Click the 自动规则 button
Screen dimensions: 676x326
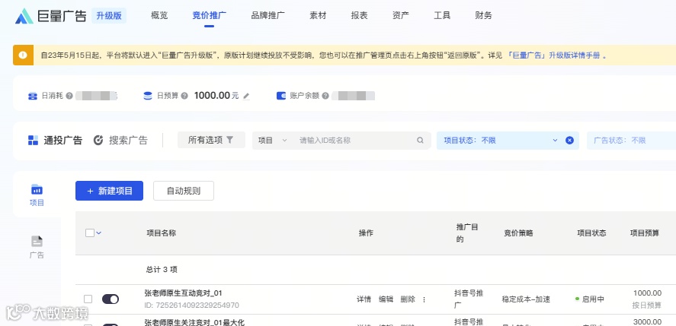[x=184, y=191]
